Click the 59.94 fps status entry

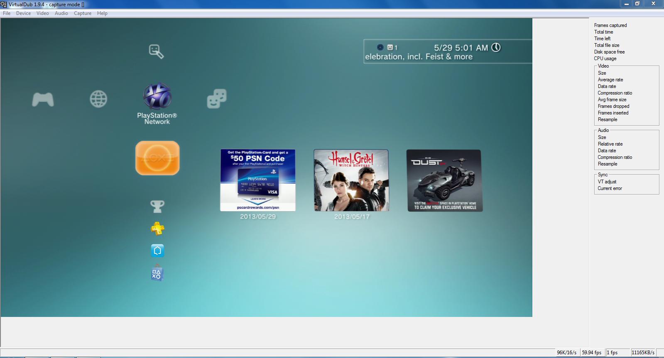coord(591,353)
